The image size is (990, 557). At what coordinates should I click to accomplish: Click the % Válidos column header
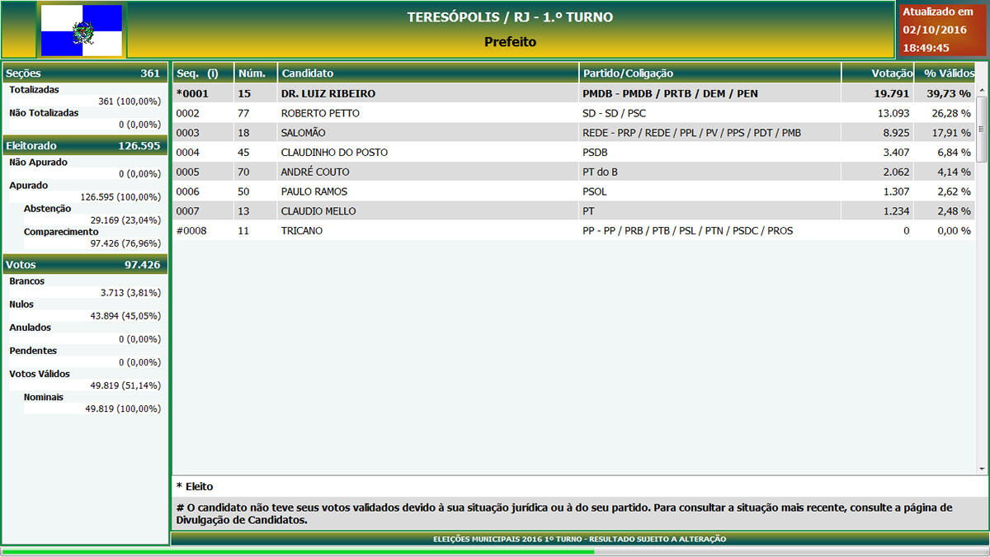click(x=948, y=73)
